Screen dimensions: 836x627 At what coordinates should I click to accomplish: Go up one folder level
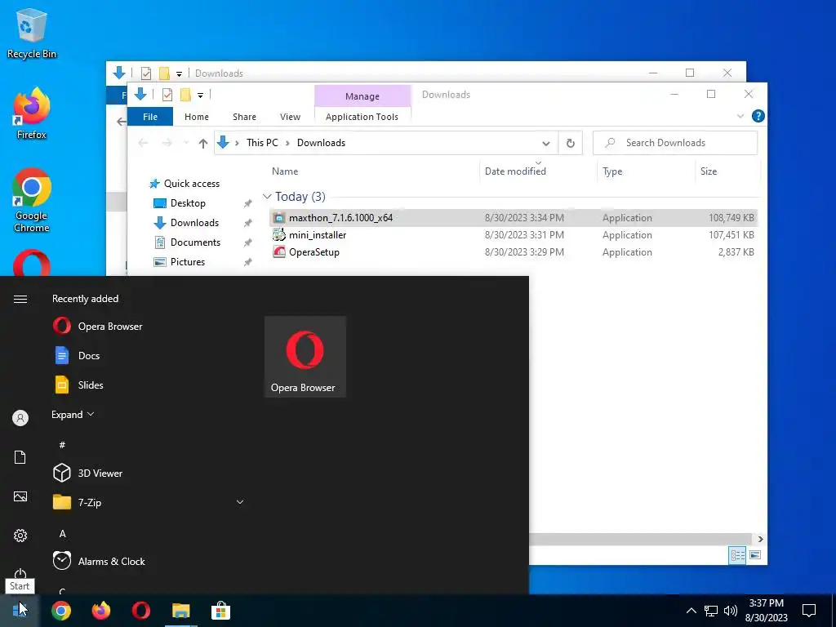click(x=202, y=143)
